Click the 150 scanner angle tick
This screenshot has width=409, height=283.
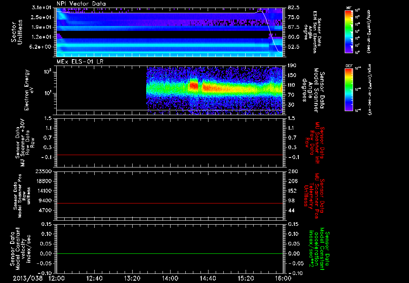292,75
